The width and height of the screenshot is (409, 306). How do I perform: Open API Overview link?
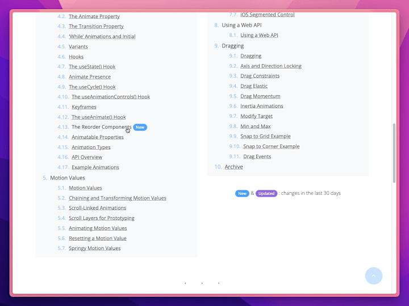click(x=87, y=157)
